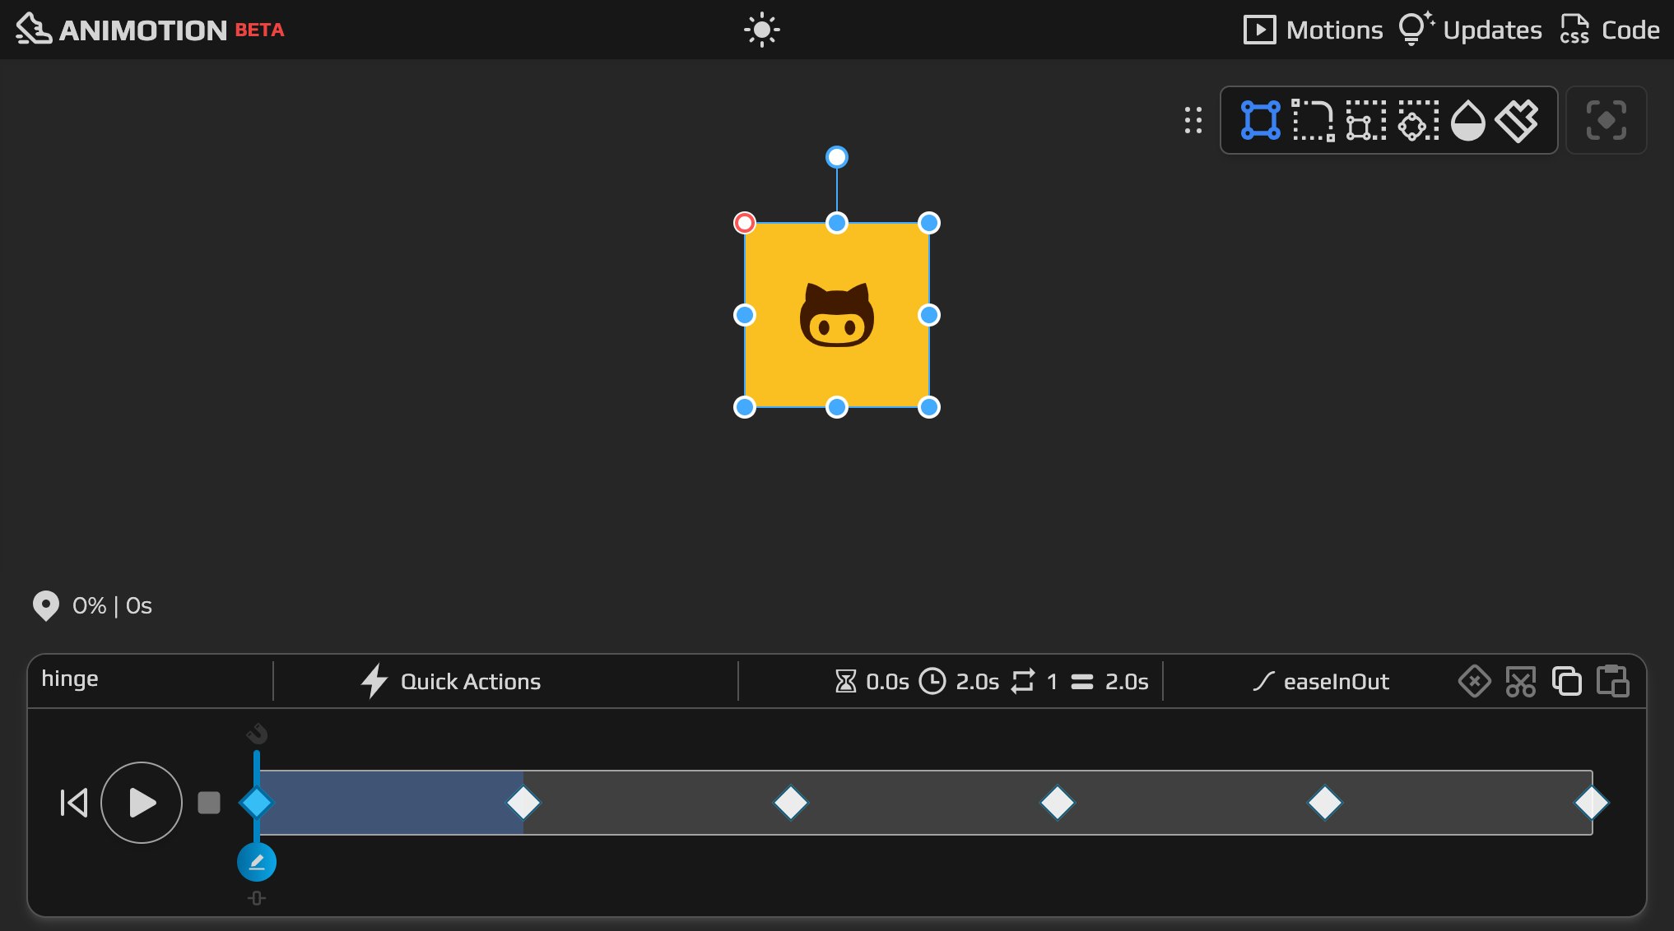
Task: Click the bottom-right resize handle
Action: 929,407
